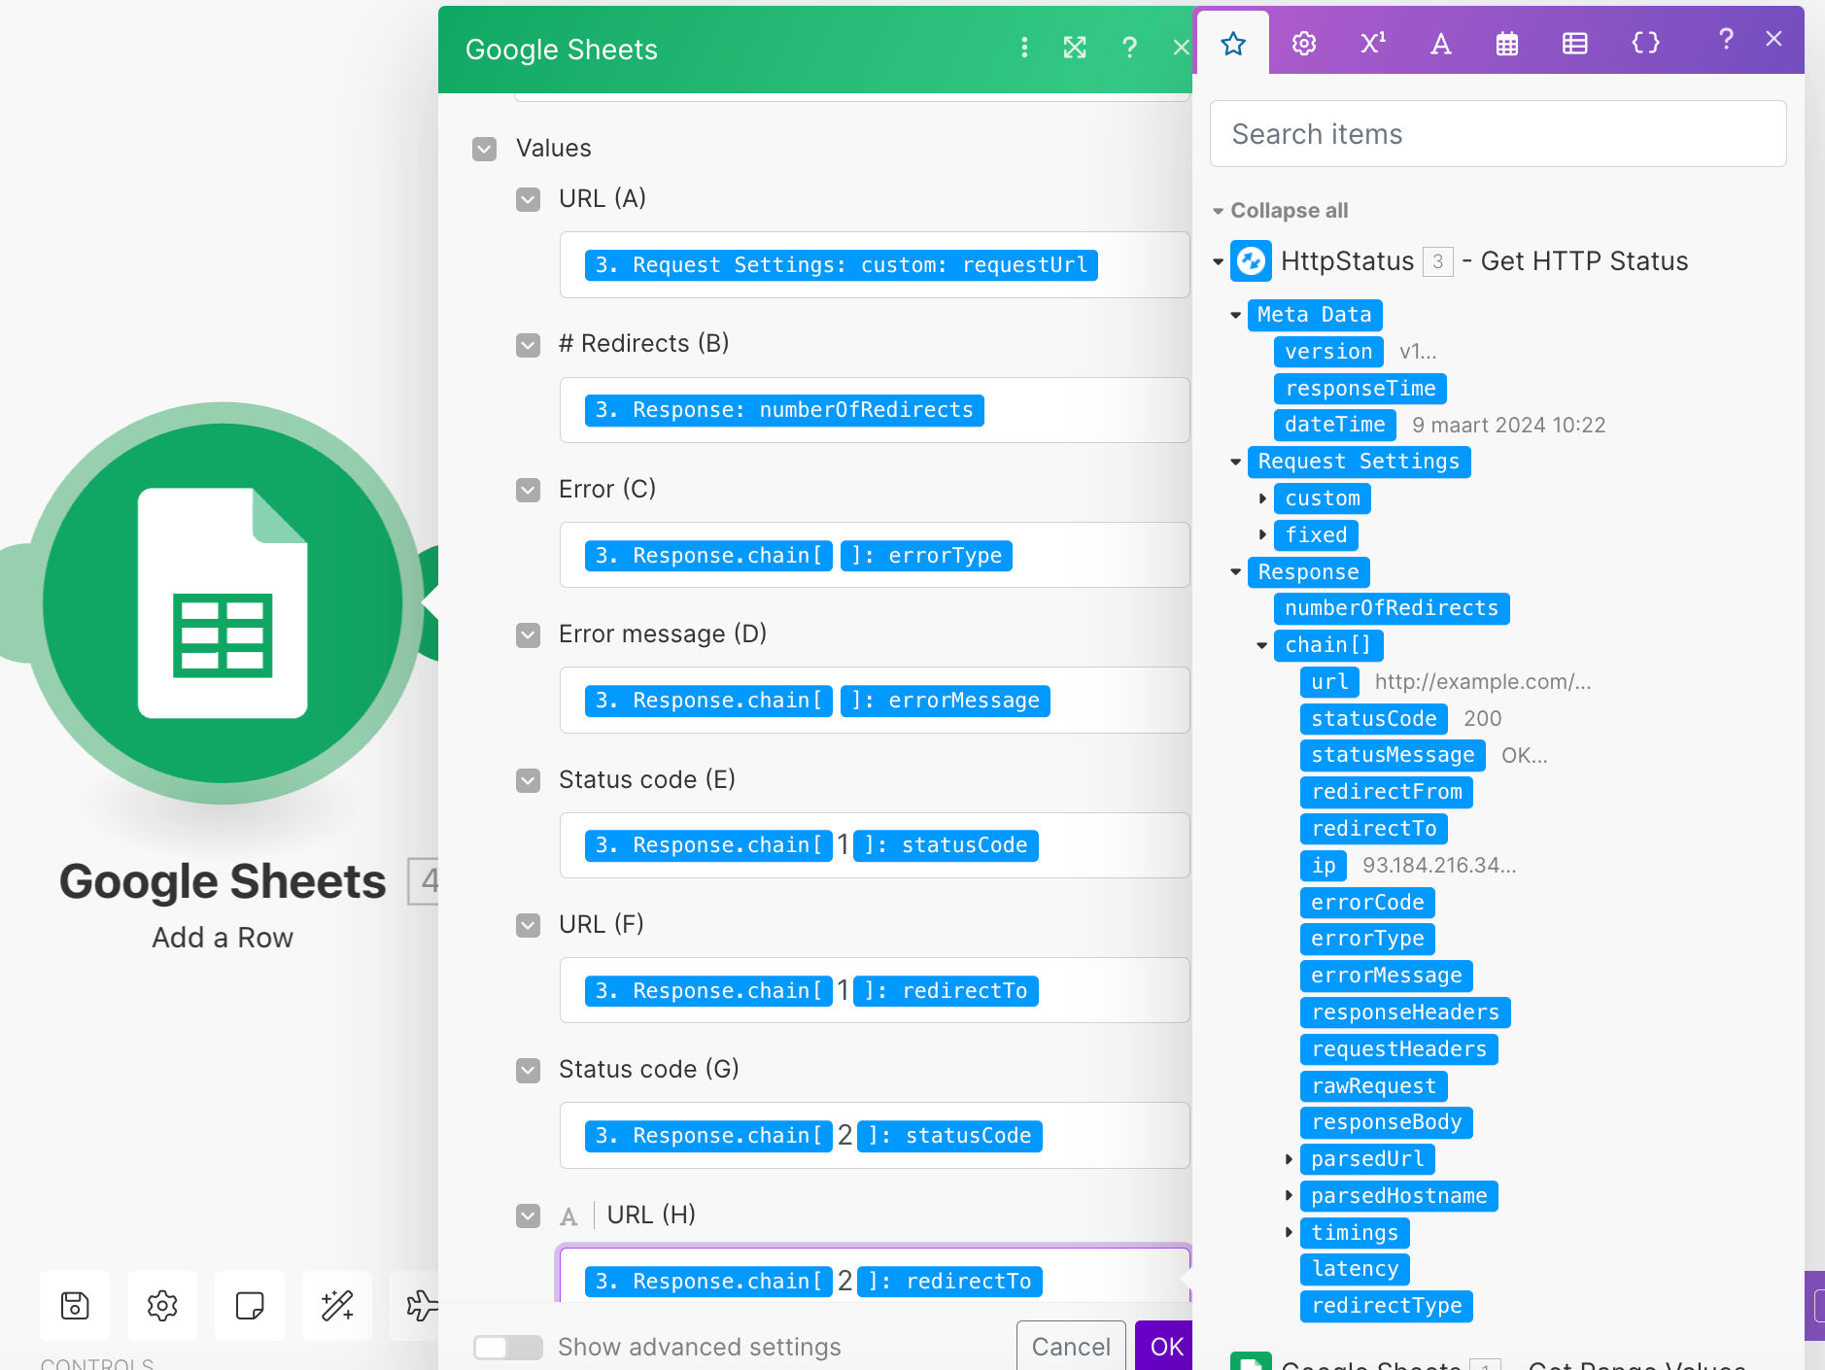Expand the timings node
This screenshot has width=1825, height=1370.
click(x=1289, y=1232)
